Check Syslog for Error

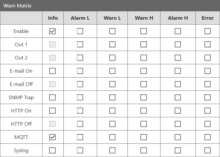tap(207, 151)
